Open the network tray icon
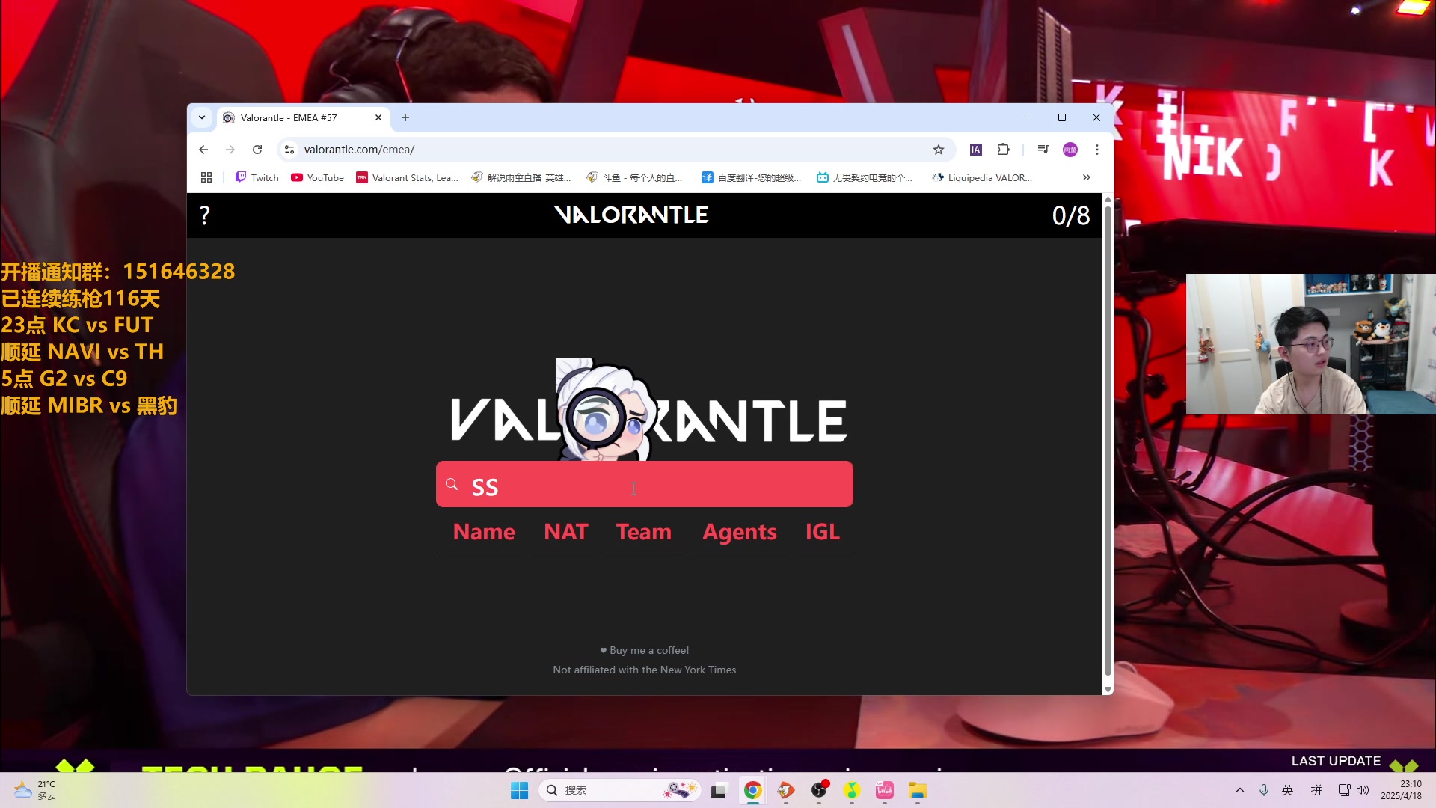Viewport: 1436px width, 808px height. point(1345,790)
